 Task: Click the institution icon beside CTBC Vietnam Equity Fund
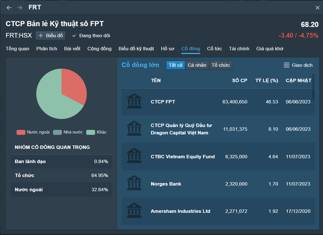point(134,156)
